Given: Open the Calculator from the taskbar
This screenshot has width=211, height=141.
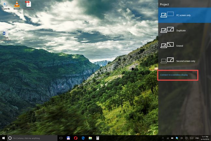Looking at the screenshot, I should [x=98, y=138].
